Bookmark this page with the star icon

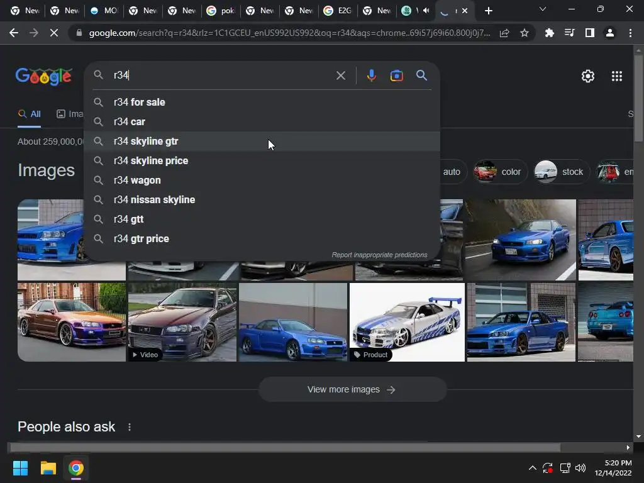[x=524, y=33]
